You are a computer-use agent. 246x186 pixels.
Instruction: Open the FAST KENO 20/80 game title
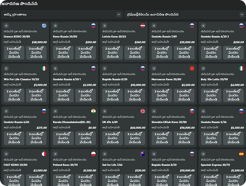16,165
